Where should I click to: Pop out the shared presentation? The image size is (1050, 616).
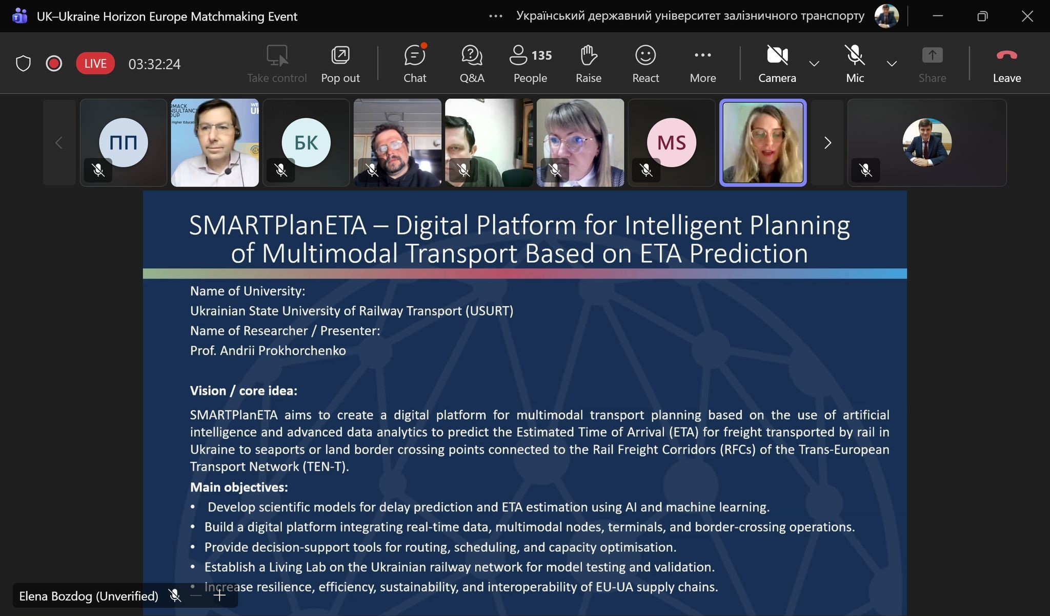point(340,63)
